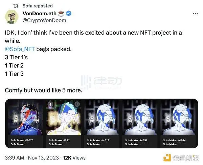Image resolution: width=203 pixels, height=165 pixels.
Task: Open the three-dot more options menu
Action: click(195, 13)
